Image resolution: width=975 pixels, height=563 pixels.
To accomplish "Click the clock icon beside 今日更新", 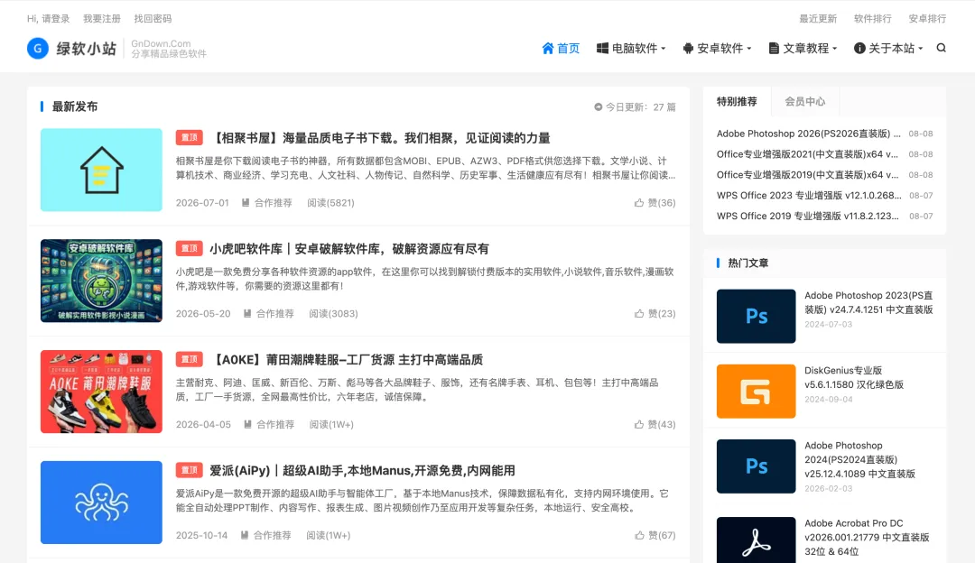I will coord(599,106).
